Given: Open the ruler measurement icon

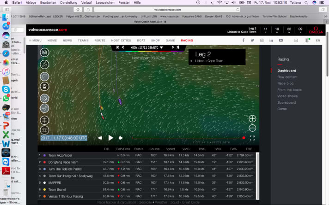Looking at the screenshot, I should click(44, 130).
